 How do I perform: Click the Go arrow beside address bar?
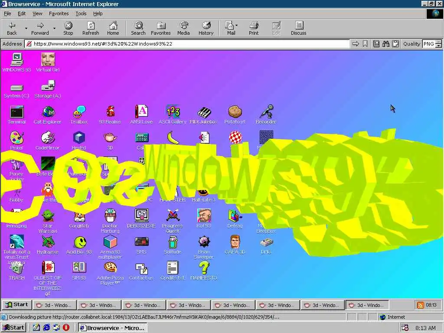[x=356, y=44]
